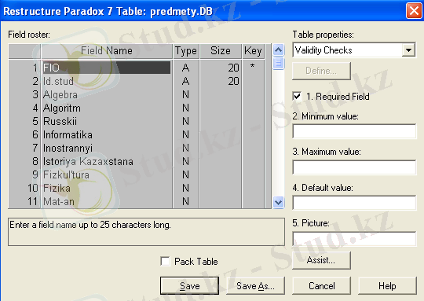The width and height of the screenshot is (424, 301).
Task: Click the Key cell of FIO row
Action: [253, 66]
